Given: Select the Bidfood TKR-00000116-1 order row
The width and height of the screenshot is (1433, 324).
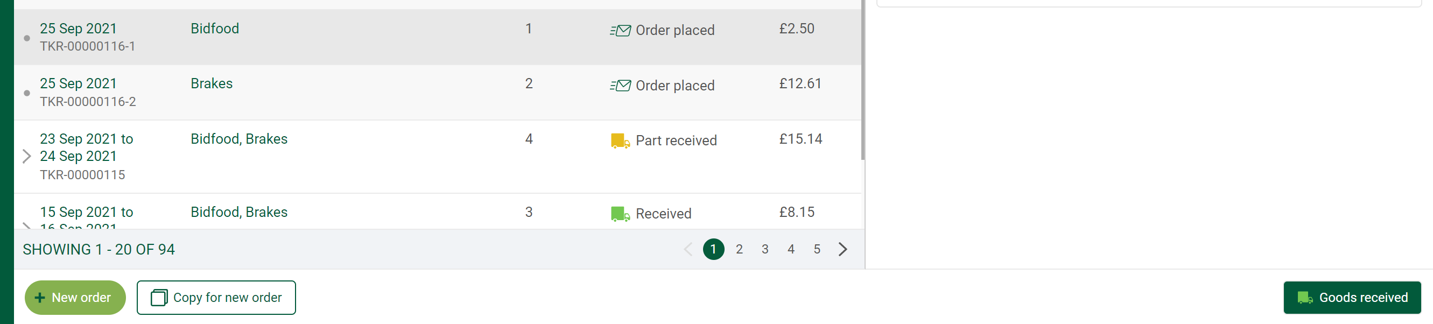Looking at the screenshot, I should [x=437, y=37].
